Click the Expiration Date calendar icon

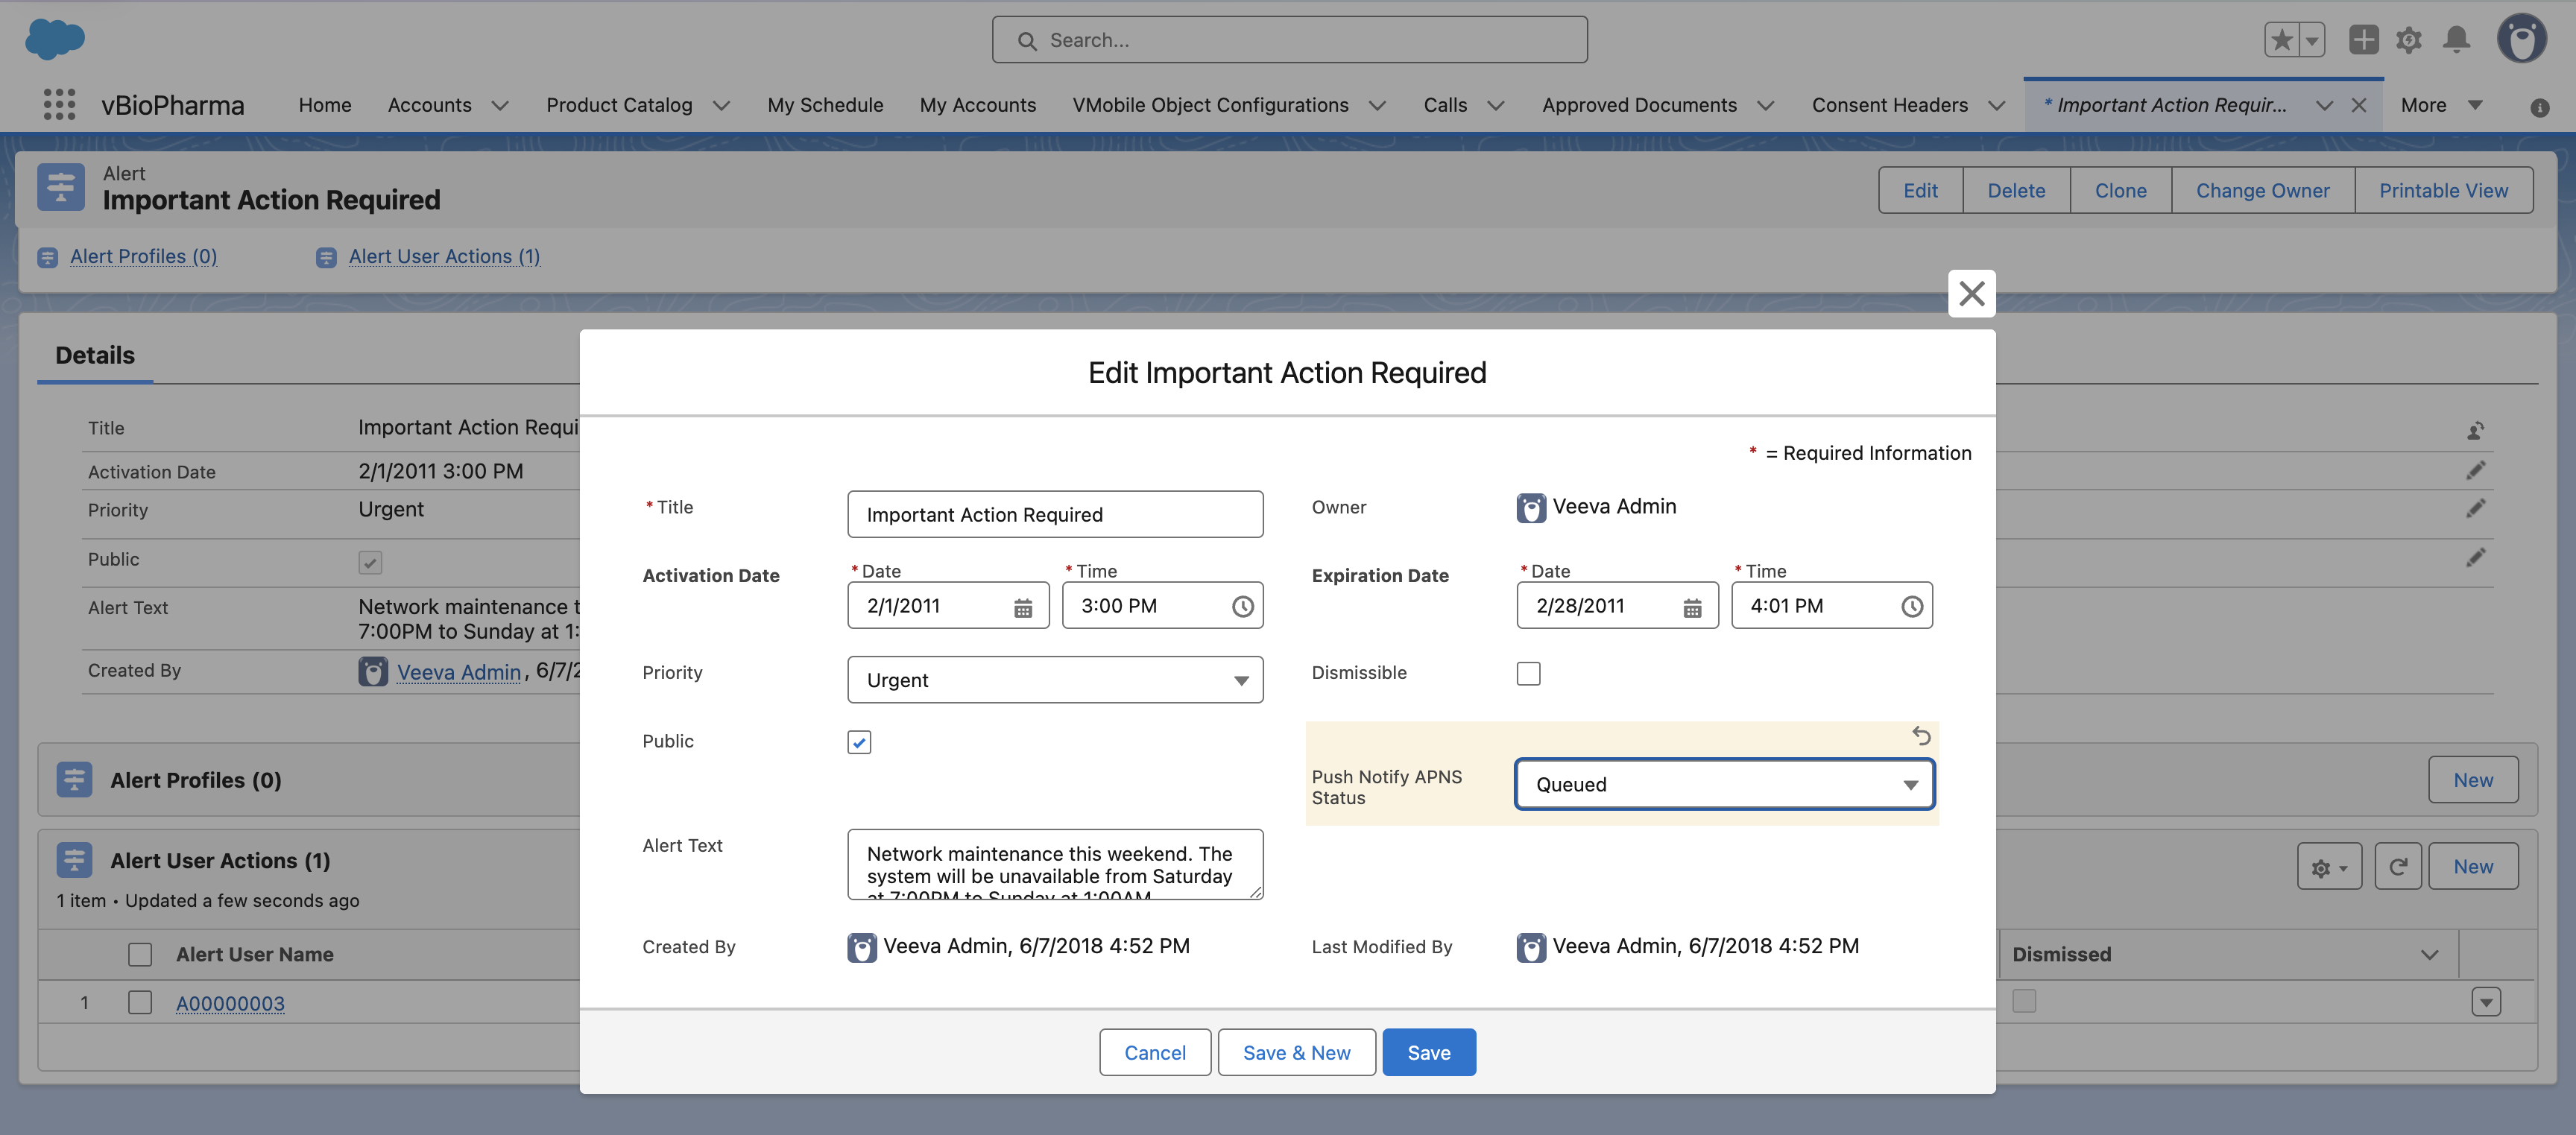1691,607
